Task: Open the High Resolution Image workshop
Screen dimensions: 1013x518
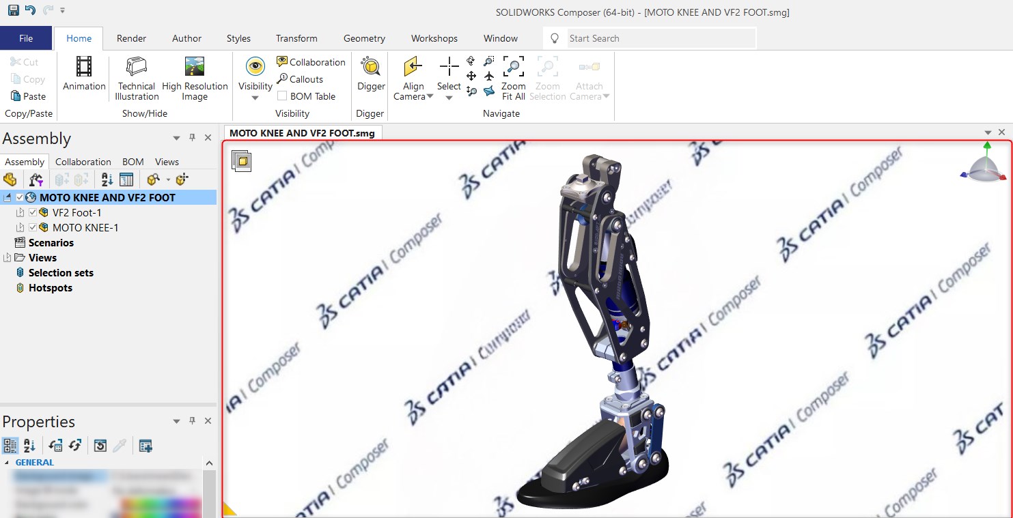Action: [x=195, y=68]
